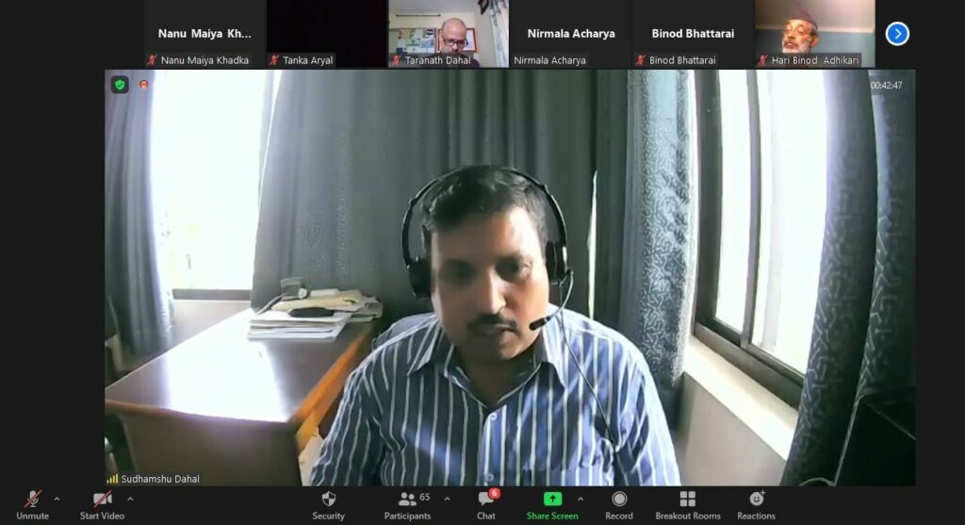Image resolution: width=965 pixels, height=525 pixels.
Task: Open Chat with unread messages
Action: 486,503
